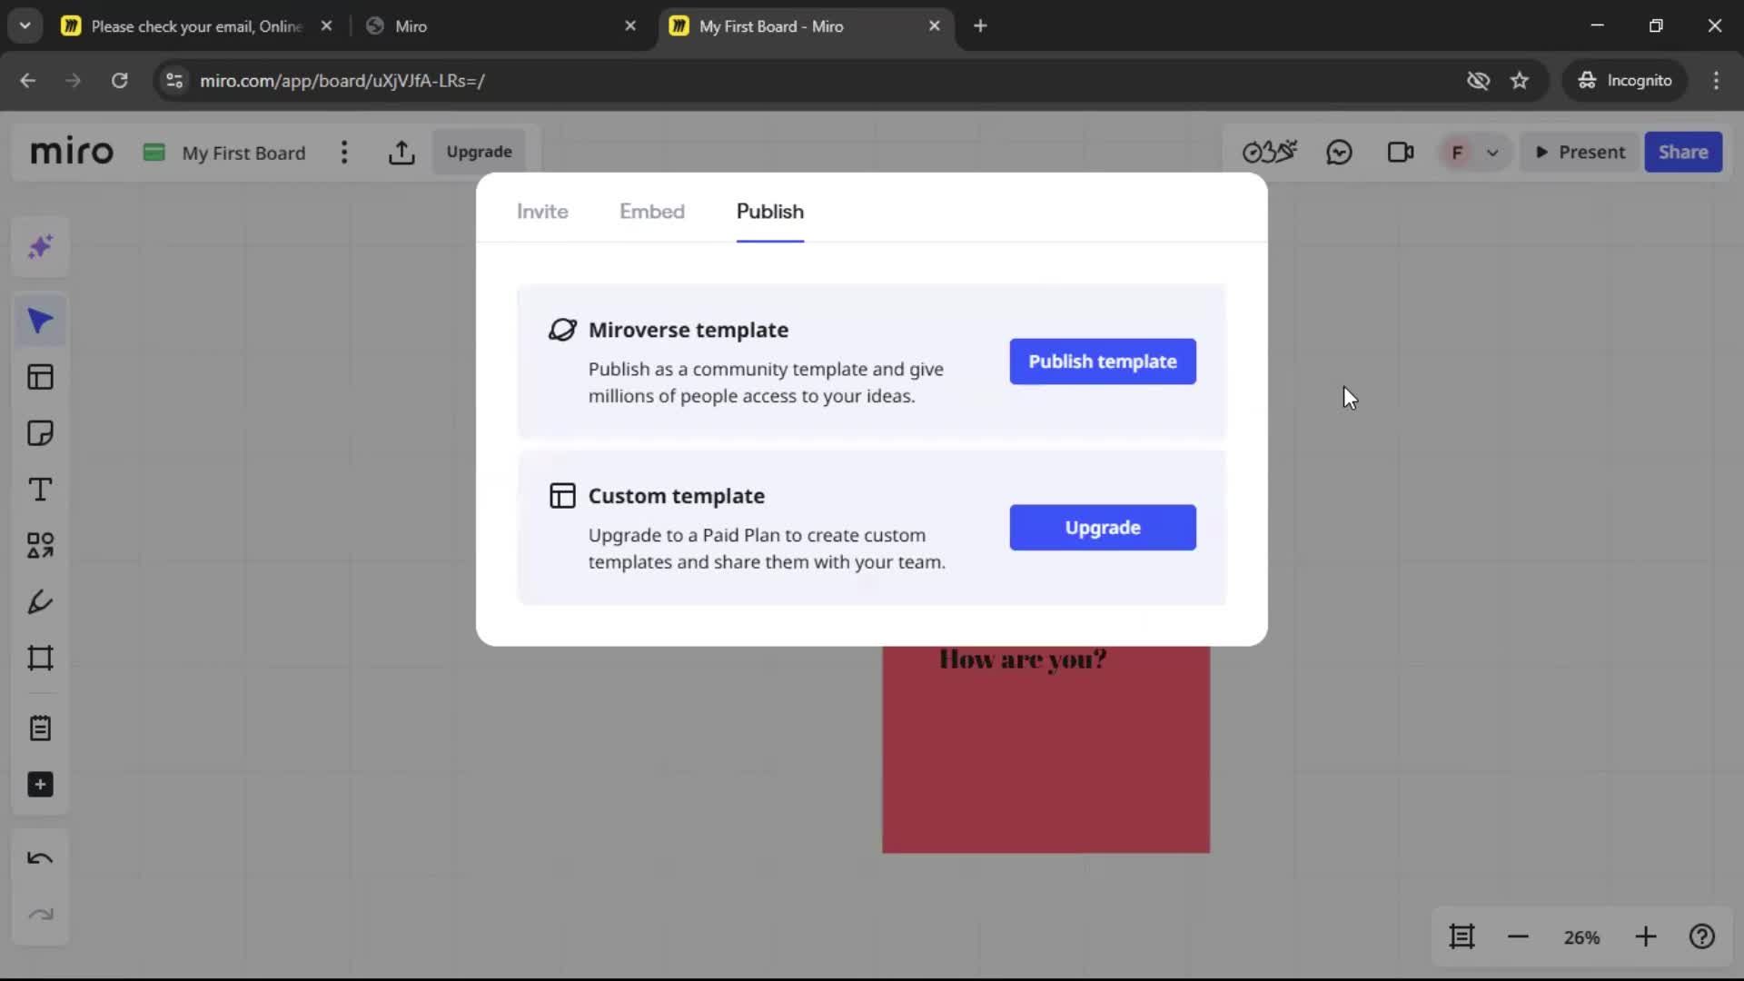Select the red How are you? sticky
Screen dimensions: 1744x981
pyautogui.click(x=1045, y=749)
